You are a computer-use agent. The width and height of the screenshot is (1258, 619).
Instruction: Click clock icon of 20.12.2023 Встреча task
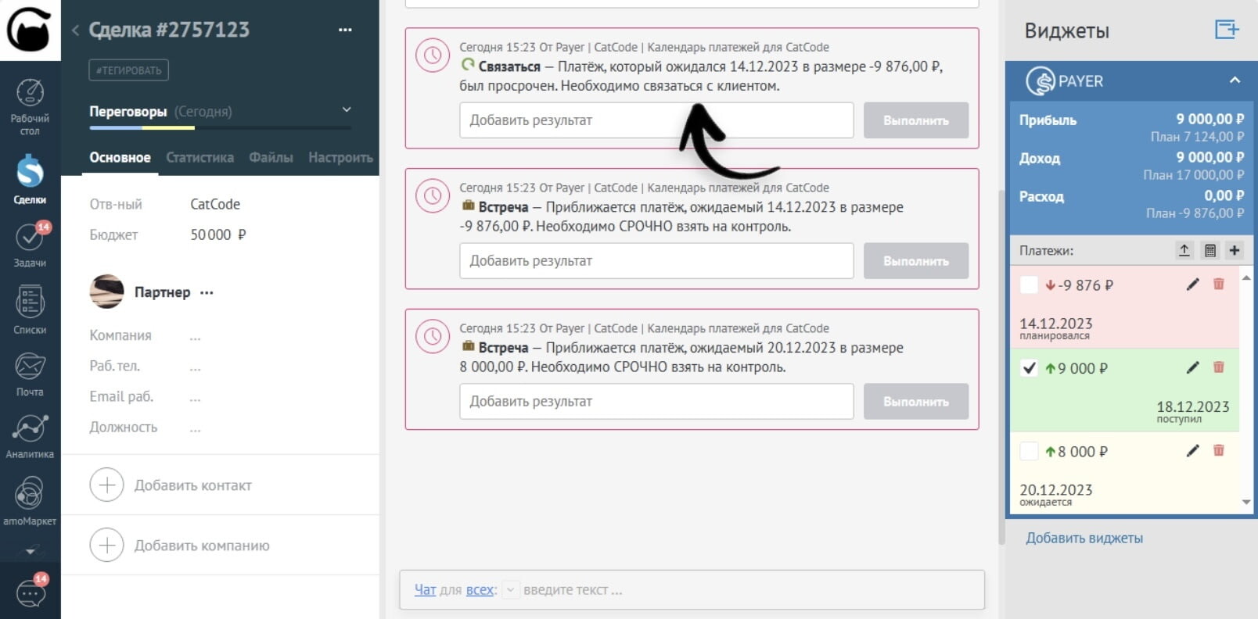[433, 337]
